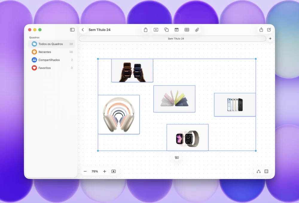299x203 pixels.
Task: Insert a table from the toolbar
Action: 187,30
